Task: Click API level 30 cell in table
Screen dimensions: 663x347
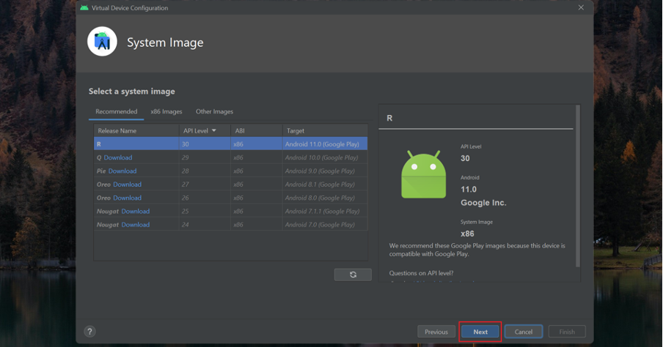Action: point(205,144)
